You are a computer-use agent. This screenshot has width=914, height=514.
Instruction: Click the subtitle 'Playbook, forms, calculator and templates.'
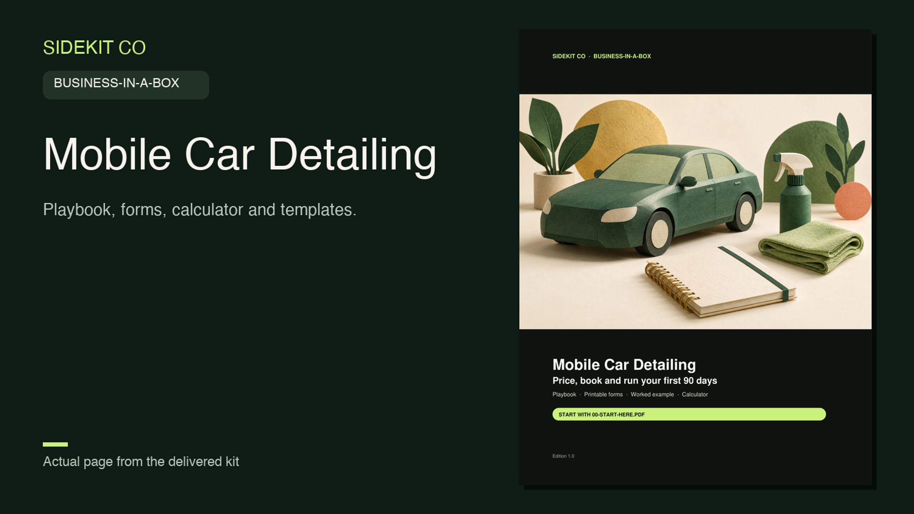coord(200,210)
